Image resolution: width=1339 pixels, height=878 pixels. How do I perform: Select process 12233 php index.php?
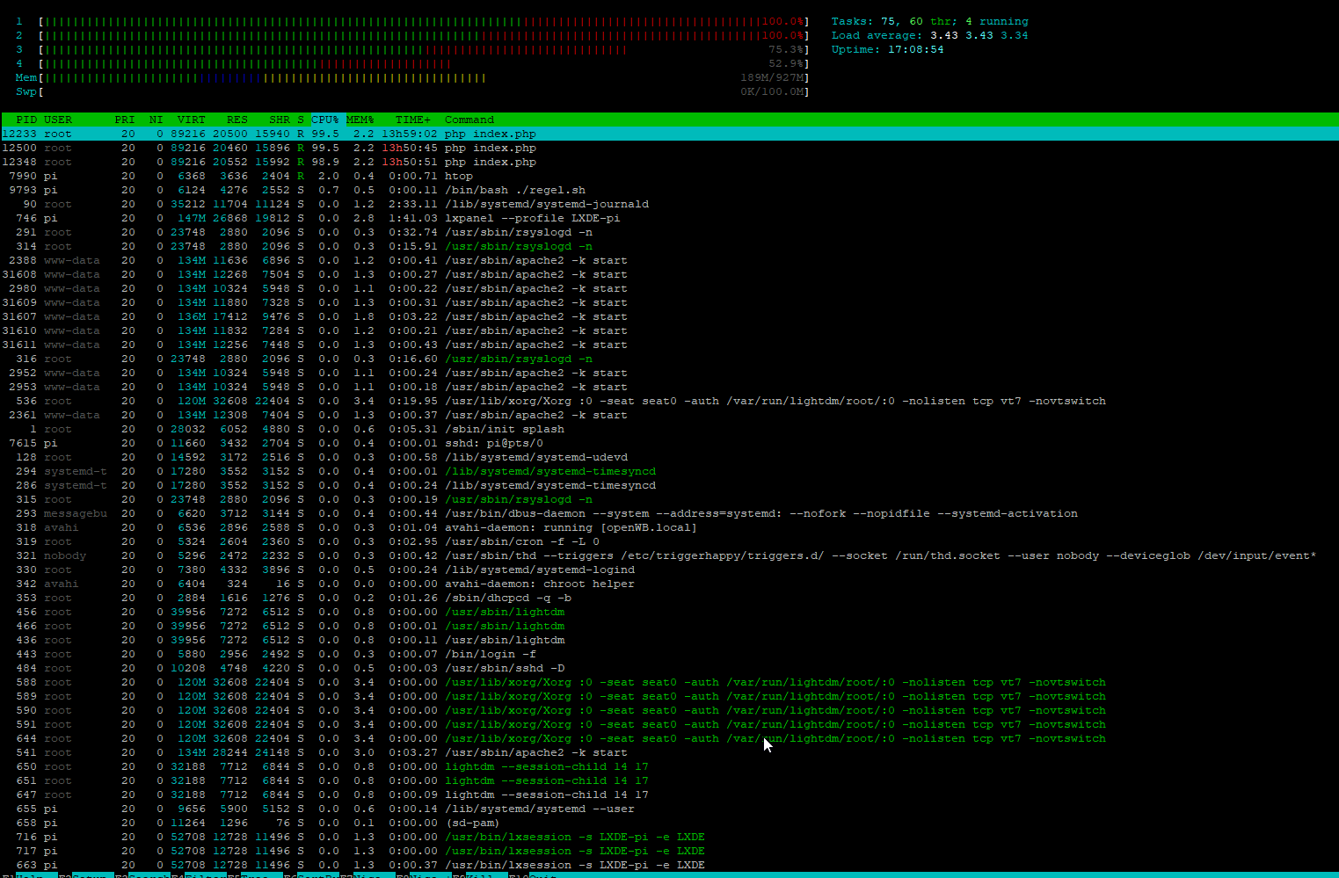[669, 134]
